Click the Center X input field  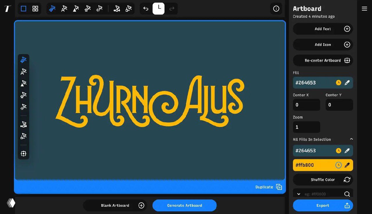click(x=306, y=105)
